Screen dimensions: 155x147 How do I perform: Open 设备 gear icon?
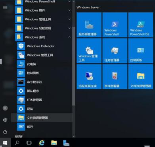(21, 109)
